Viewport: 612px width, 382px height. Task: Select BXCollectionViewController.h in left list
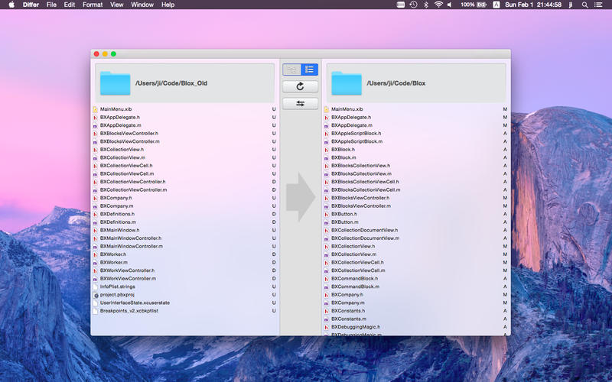tap(185, 182)
